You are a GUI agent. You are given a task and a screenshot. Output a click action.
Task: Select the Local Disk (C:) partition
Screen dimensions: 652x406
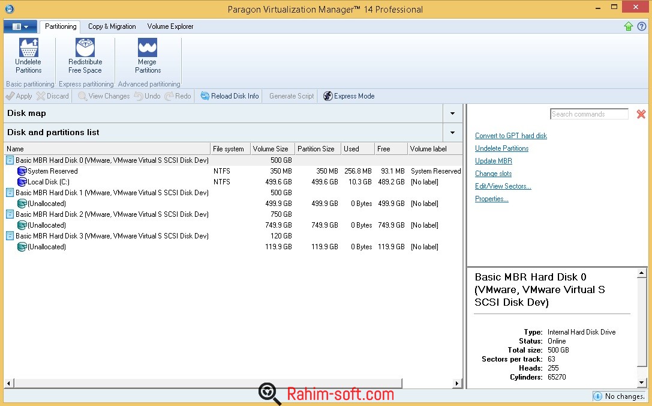[x=48, y=182]
